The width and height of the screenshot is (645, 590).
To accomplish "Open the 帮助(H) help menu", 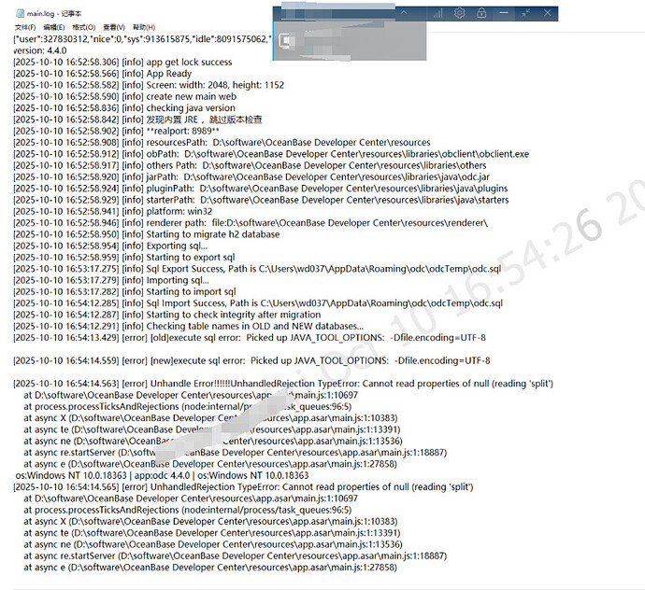I will pyautogui.click(x=144, y=27).
